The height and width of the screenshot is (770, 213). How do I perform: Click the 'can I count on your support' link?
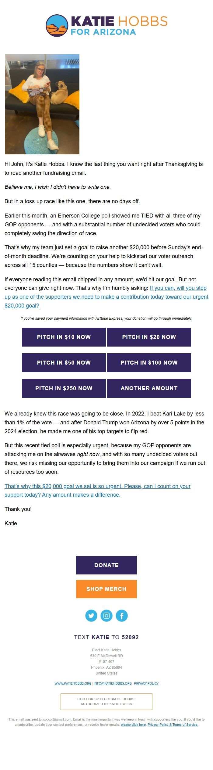97,486
